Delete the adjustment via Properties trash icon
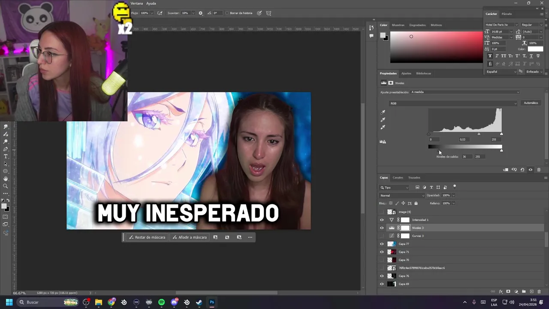This screenshot has width=549, height=309. coord(539,170)
